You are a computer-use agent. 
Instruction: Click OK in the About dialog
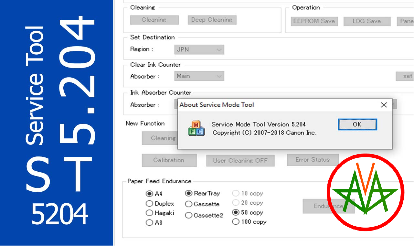point(357,124)
